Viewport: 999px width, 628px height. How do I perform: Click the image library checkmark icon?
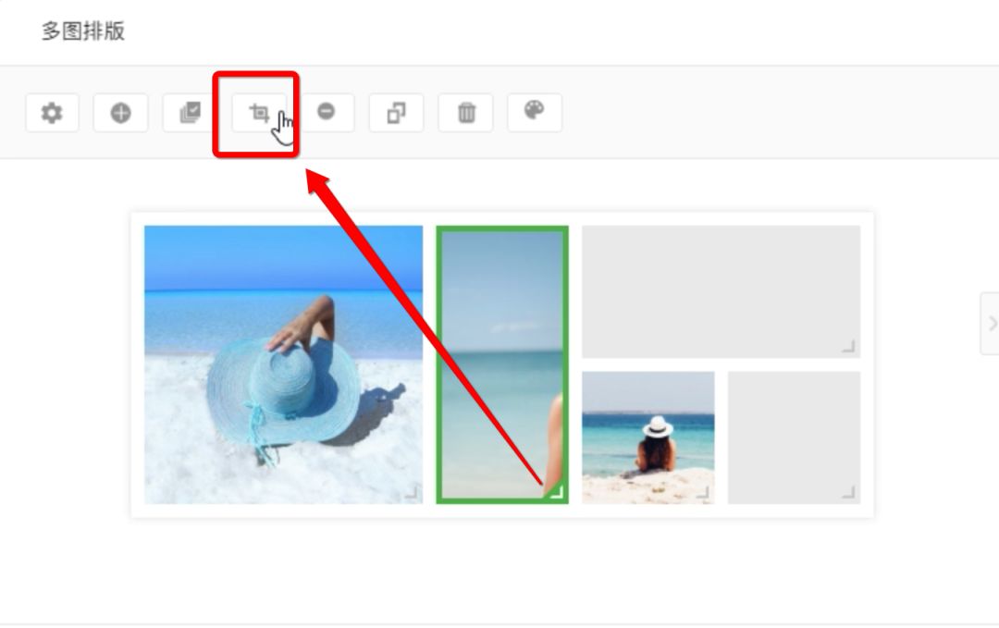point(190,113)
